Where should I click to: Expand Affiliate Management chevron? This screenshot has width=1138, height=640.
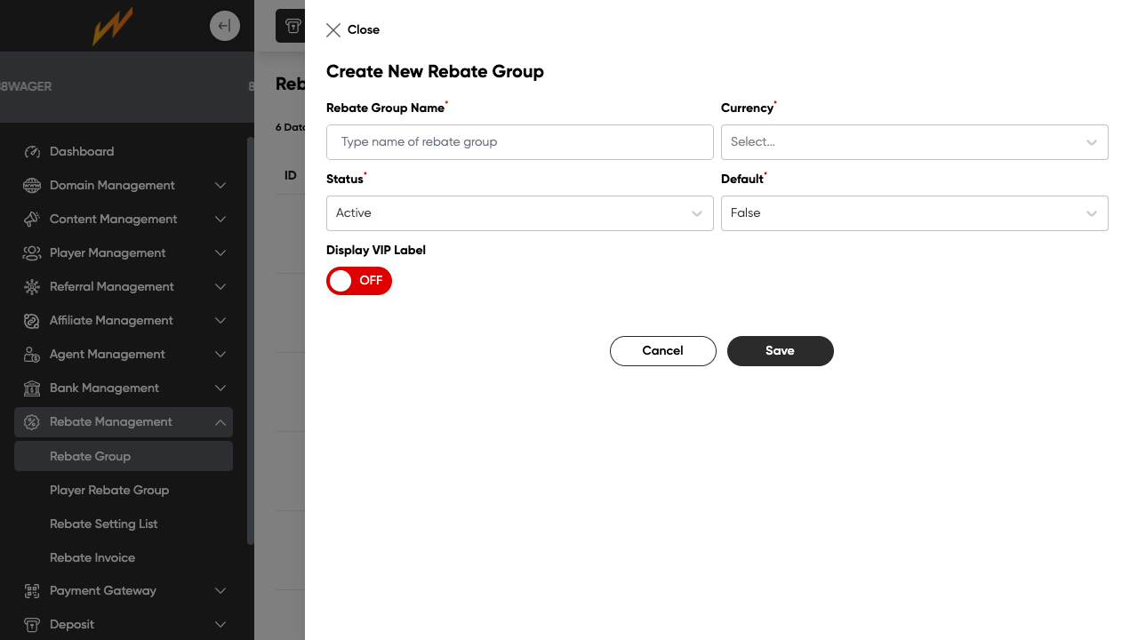point(220,321)
